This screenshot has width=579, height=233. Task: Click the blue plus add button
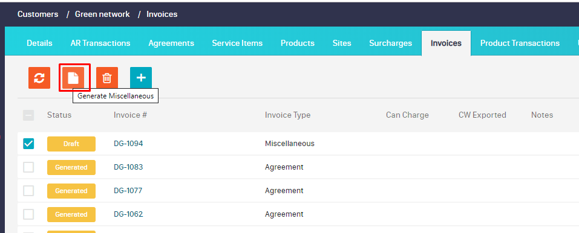141,78
